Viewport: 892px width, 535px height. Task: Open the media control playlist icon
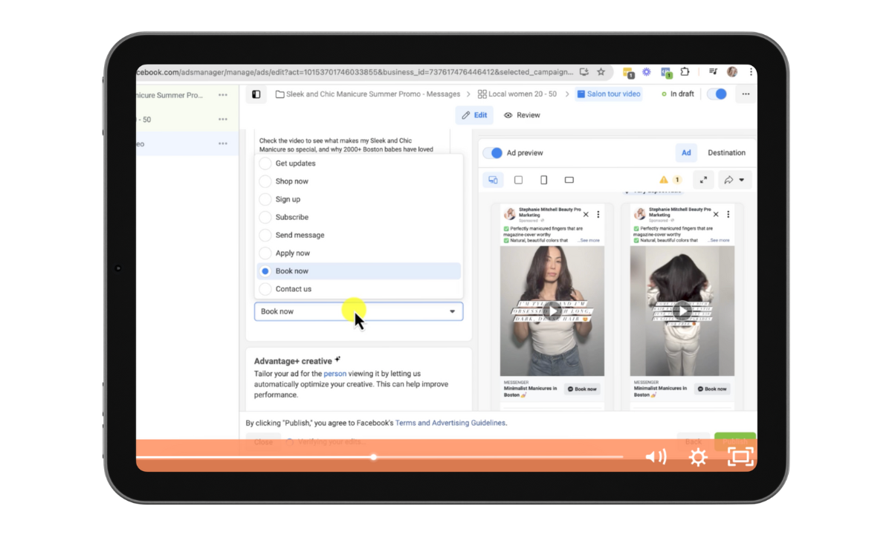tap(713, 72)
